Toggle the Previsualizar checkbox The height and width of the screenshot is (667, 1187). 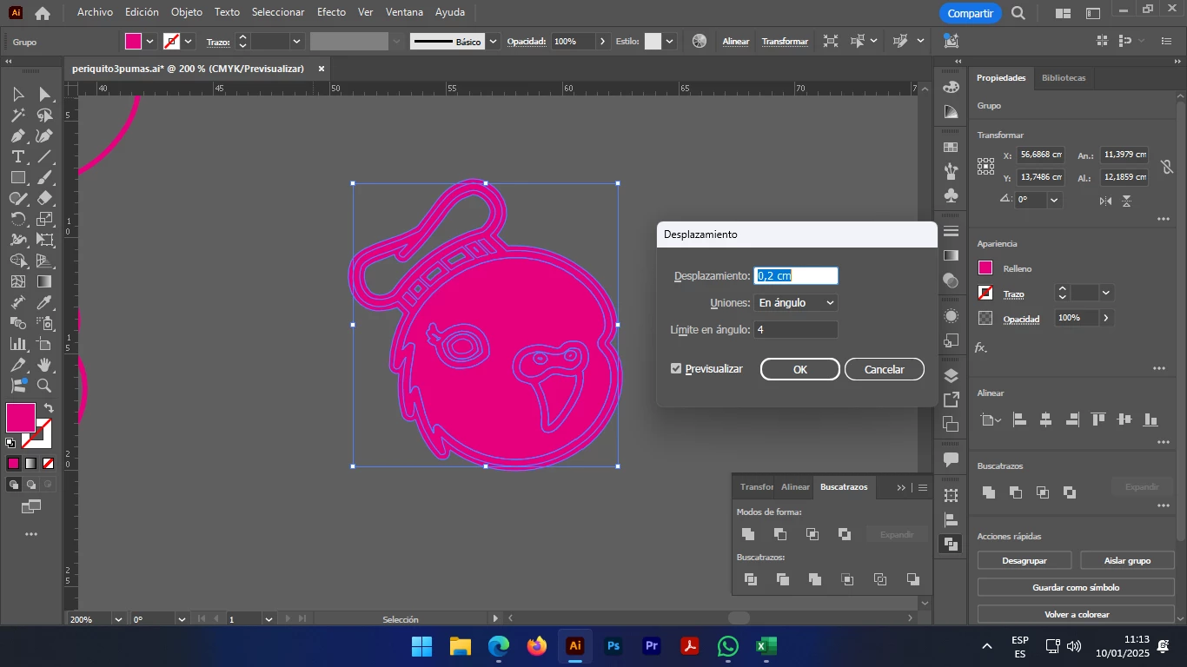[x=676, y=369]
